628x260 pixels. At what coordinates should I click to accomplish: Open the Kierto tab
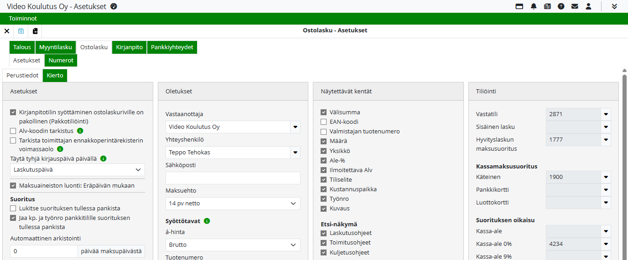point(55,76)
